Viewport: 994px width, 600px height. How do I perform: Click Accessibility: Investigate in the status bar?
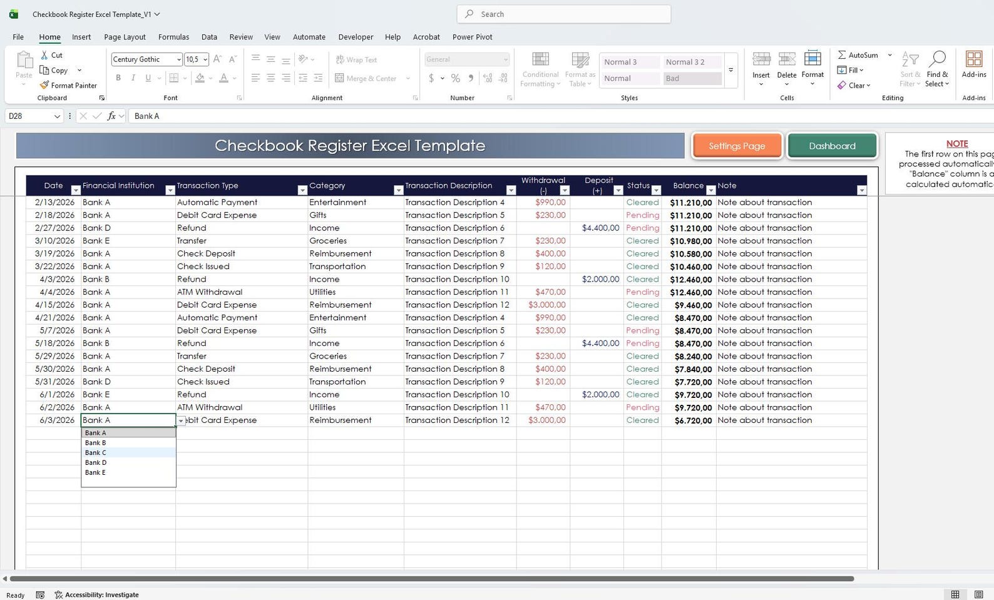click(x=96, y=595)
